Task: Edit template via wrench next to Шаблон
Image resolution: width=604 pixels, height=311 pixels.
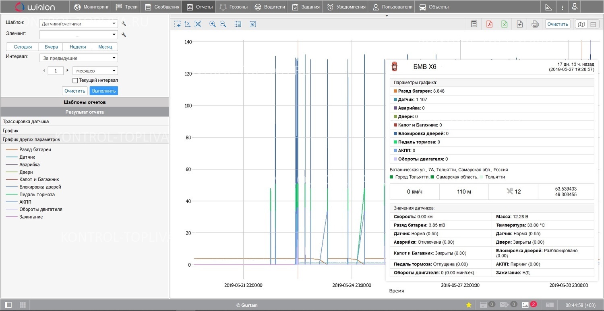Action: 124,24
